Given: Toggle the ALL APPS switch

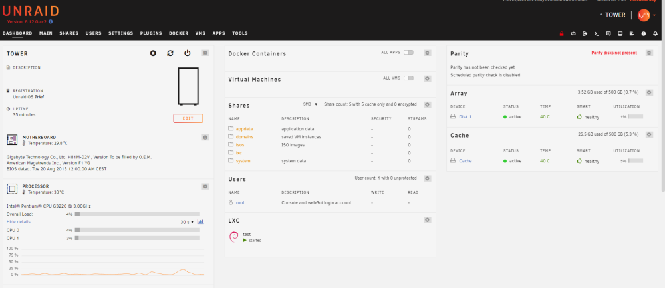Looking at the screenshot, I should [x=408, y=52].
